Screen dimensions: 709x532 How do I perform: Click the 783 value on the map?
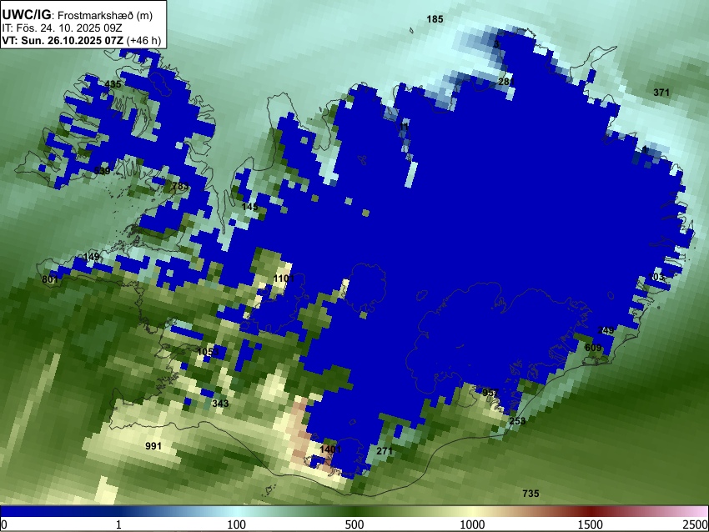click(x=180, y=186)
